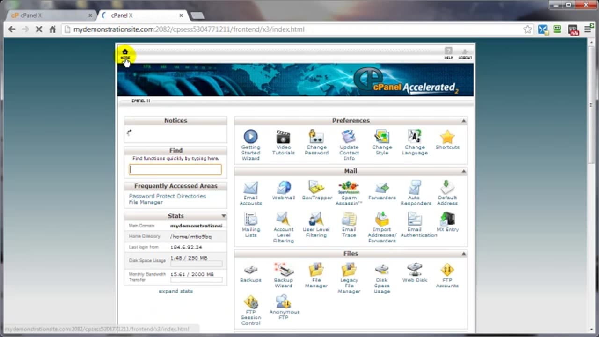Image resolution: width=599 pixels, height=337 pixels.
Task: Click expand stats link
Action: [x=175, y=291]
